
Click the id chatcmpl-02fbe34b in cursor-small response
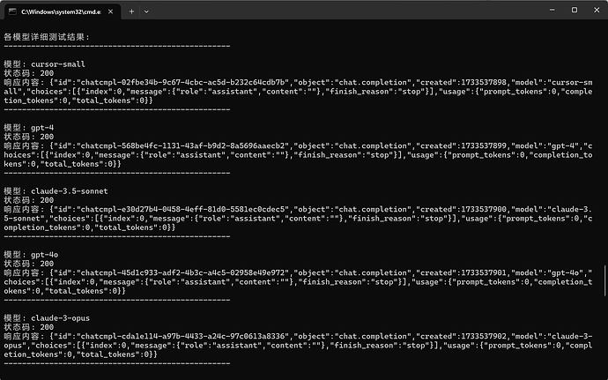(x=184, y=82)
